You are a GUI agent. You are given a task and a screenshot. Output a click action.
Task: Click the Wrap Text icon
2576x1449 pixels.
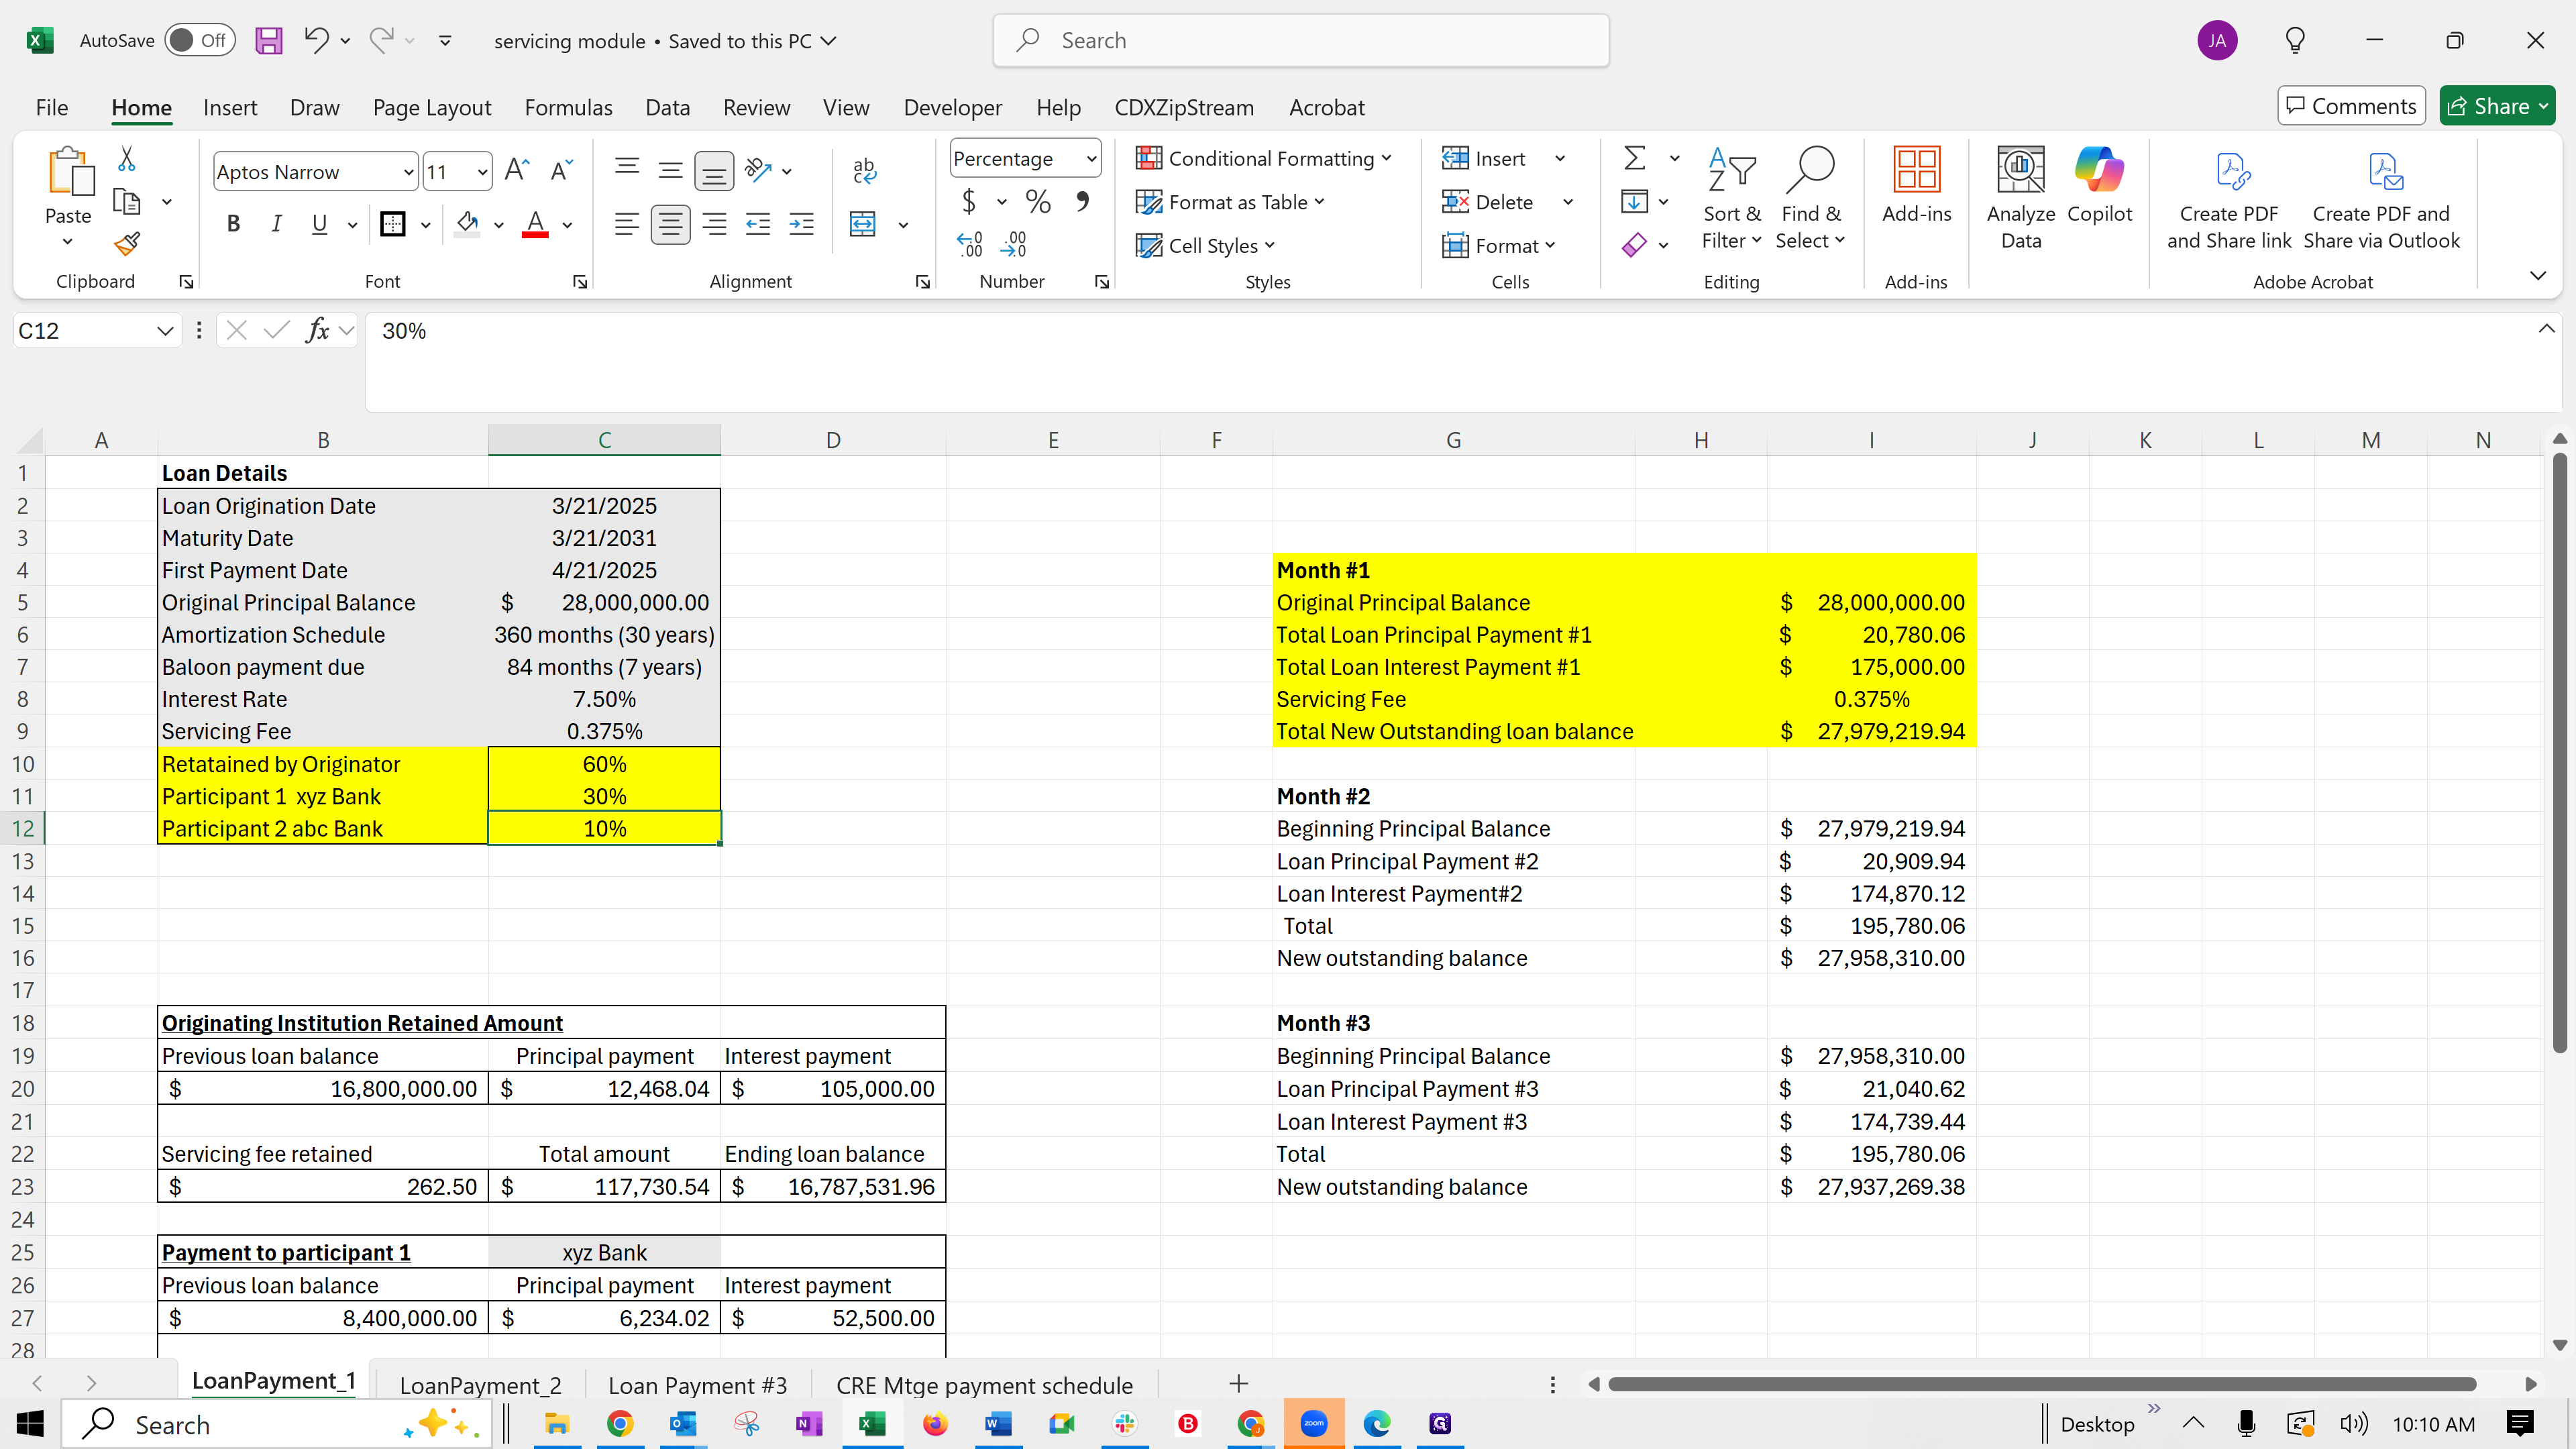[864, 171]
